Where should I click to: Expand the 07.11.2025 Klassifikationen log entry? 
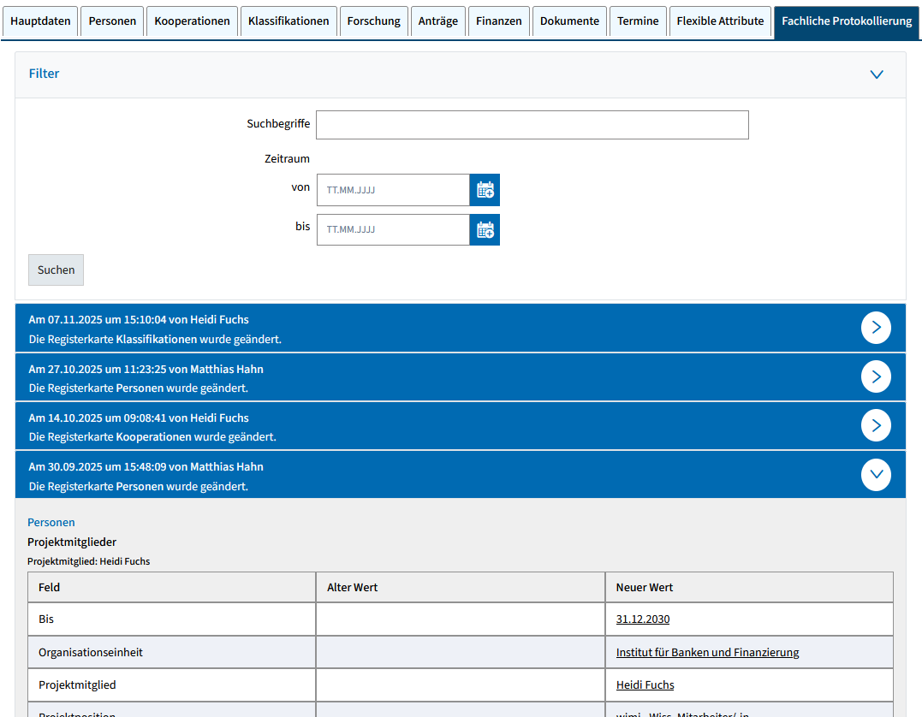(x=876, y=328)
